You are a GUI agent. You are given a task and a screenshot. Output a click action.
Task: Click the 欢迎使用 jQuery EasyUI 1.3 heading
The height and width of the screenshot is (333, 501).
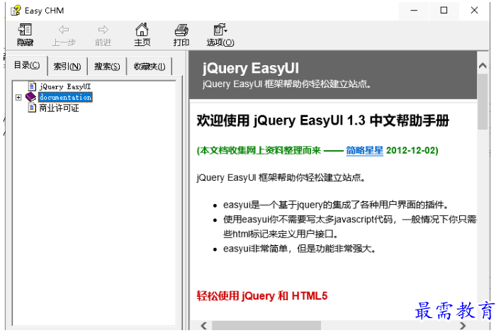(x=322, y=120)
